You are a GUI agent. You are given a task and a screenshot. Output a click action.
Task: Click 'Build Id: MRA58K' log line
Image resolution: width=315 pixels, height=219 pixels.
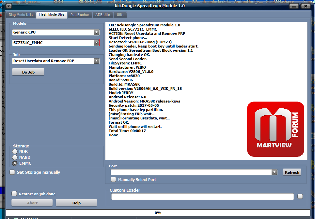pyautogui.click(x=124, y=84)
